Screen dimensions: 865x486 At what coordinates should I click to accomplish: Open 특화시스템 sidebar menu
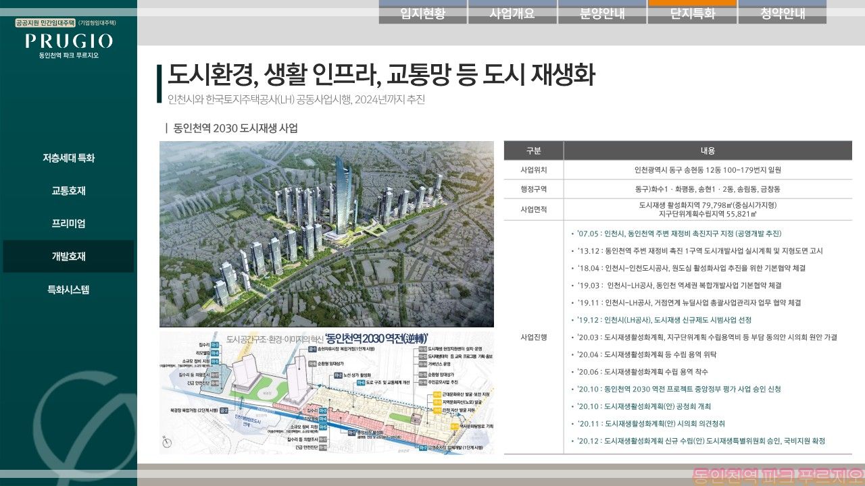68,290
